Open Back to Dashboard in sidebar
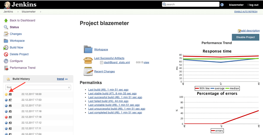 (22, 20)
